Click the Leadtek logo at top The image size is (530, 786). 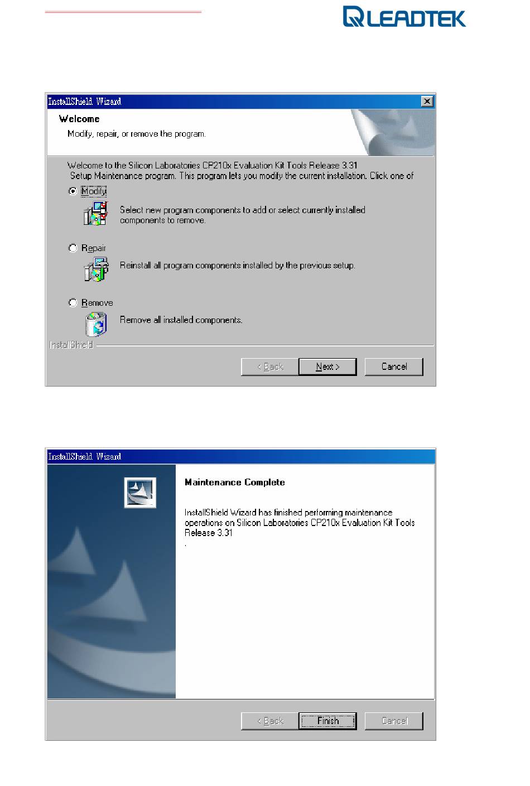click(x=404, y=17)
